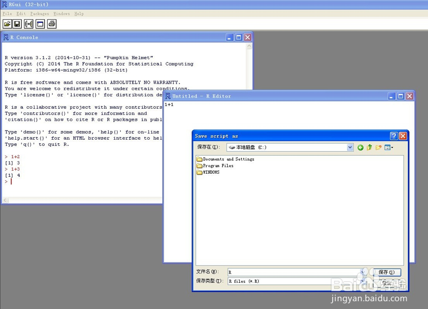
Task: Click the '> 1+2' console line
Action: [12, 156]
